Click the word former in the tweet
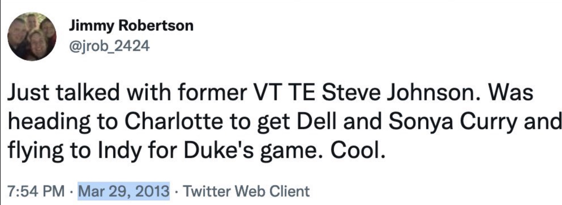 pyautogui.click(x=213, y=93)
